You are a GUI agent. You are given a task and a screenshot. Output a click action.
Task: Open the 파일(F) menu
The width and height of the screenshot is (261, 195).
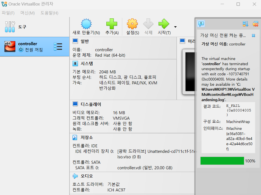(8, 13)
